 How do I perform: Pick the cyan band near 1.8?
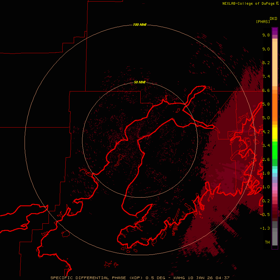click(275, 171)
